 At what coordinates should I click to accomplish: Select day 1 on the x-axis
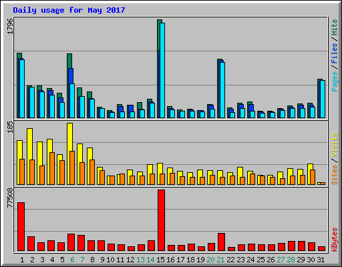(22, 260)
